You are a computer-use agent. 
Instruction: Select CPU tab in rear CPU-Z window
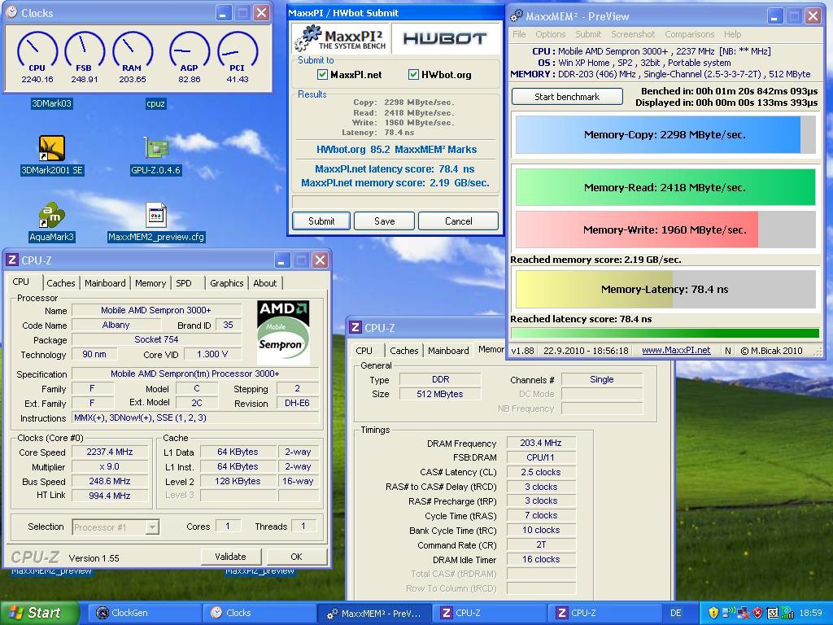click(364, 351)
